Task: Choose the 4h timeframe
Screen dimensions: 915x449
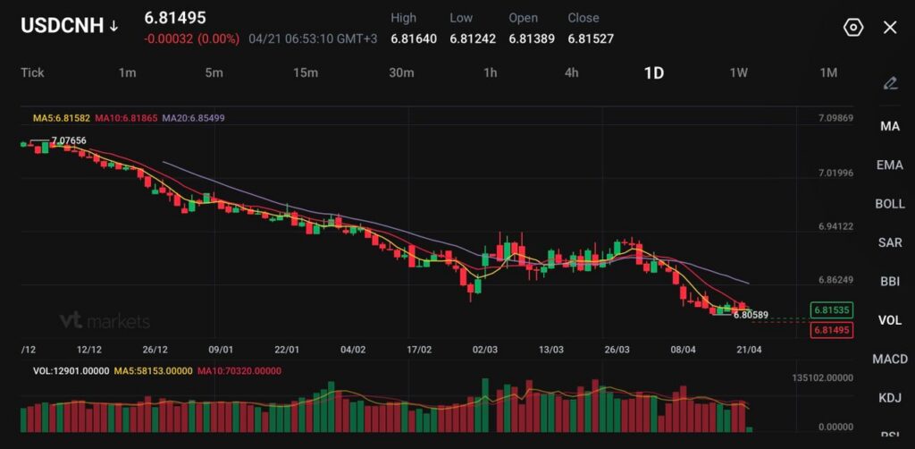Action: coord(571,72)
